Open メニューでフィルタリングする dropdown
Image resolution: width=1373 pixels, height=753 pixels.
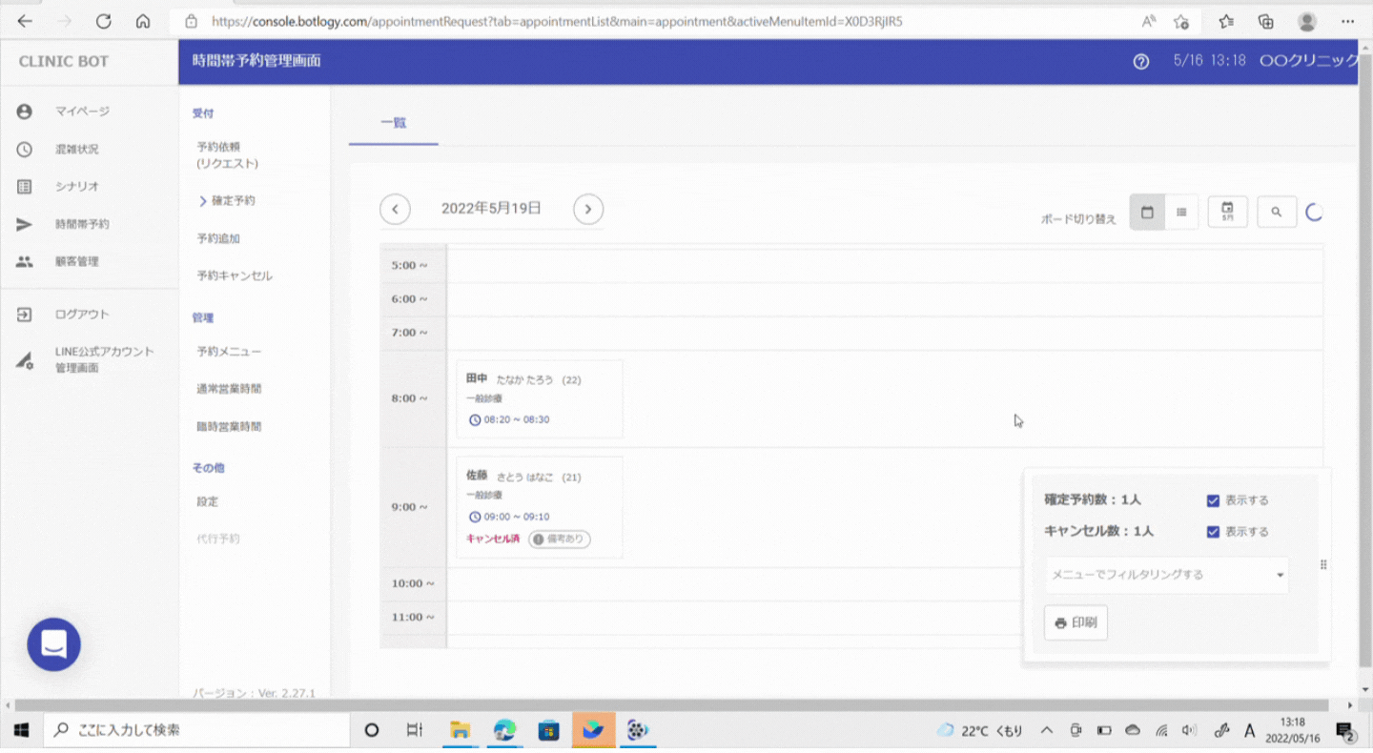click(x=1166, y=575)
